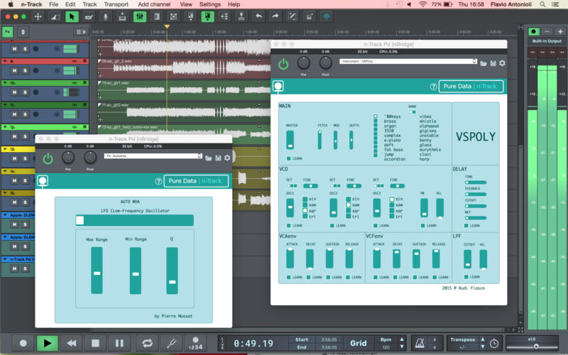Click folder icon in Autowha window
The width and height of the screenshot is (568, 355).
(x=208, y=158)
